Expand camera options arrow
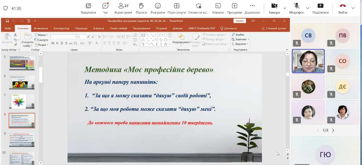The height and width of the screenshot is (165, 362). 285,8
